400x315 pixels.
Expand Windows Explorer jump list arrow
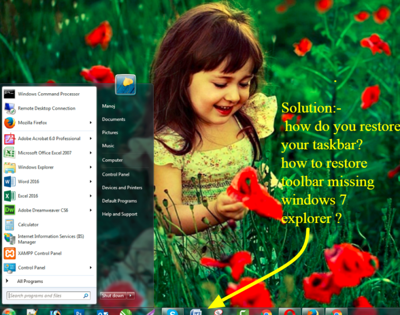coord(91,167)
